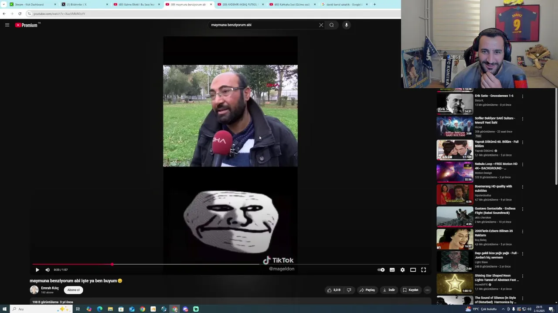Open options for Gustavo Santaolalla video
The height and width of the screenshot is (313, 558).
[x=523, y=209]
